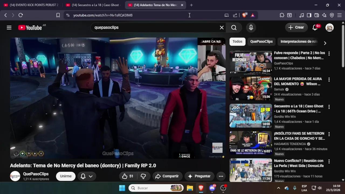
Task: Open the QuePasoClips channel avatar
Action: point(15,176)
